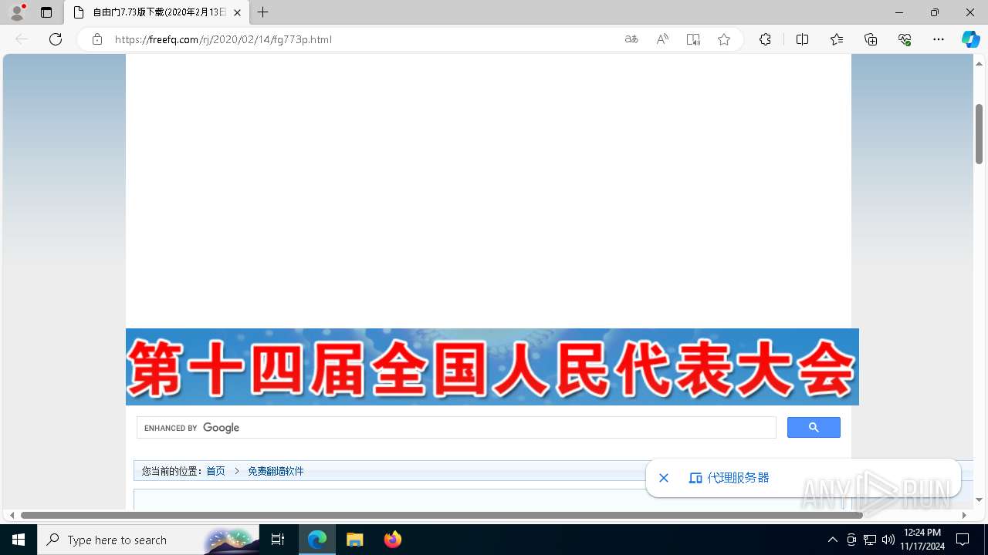
Task: Dismiss the 代理服务器 popup
Action: [664, 478]
